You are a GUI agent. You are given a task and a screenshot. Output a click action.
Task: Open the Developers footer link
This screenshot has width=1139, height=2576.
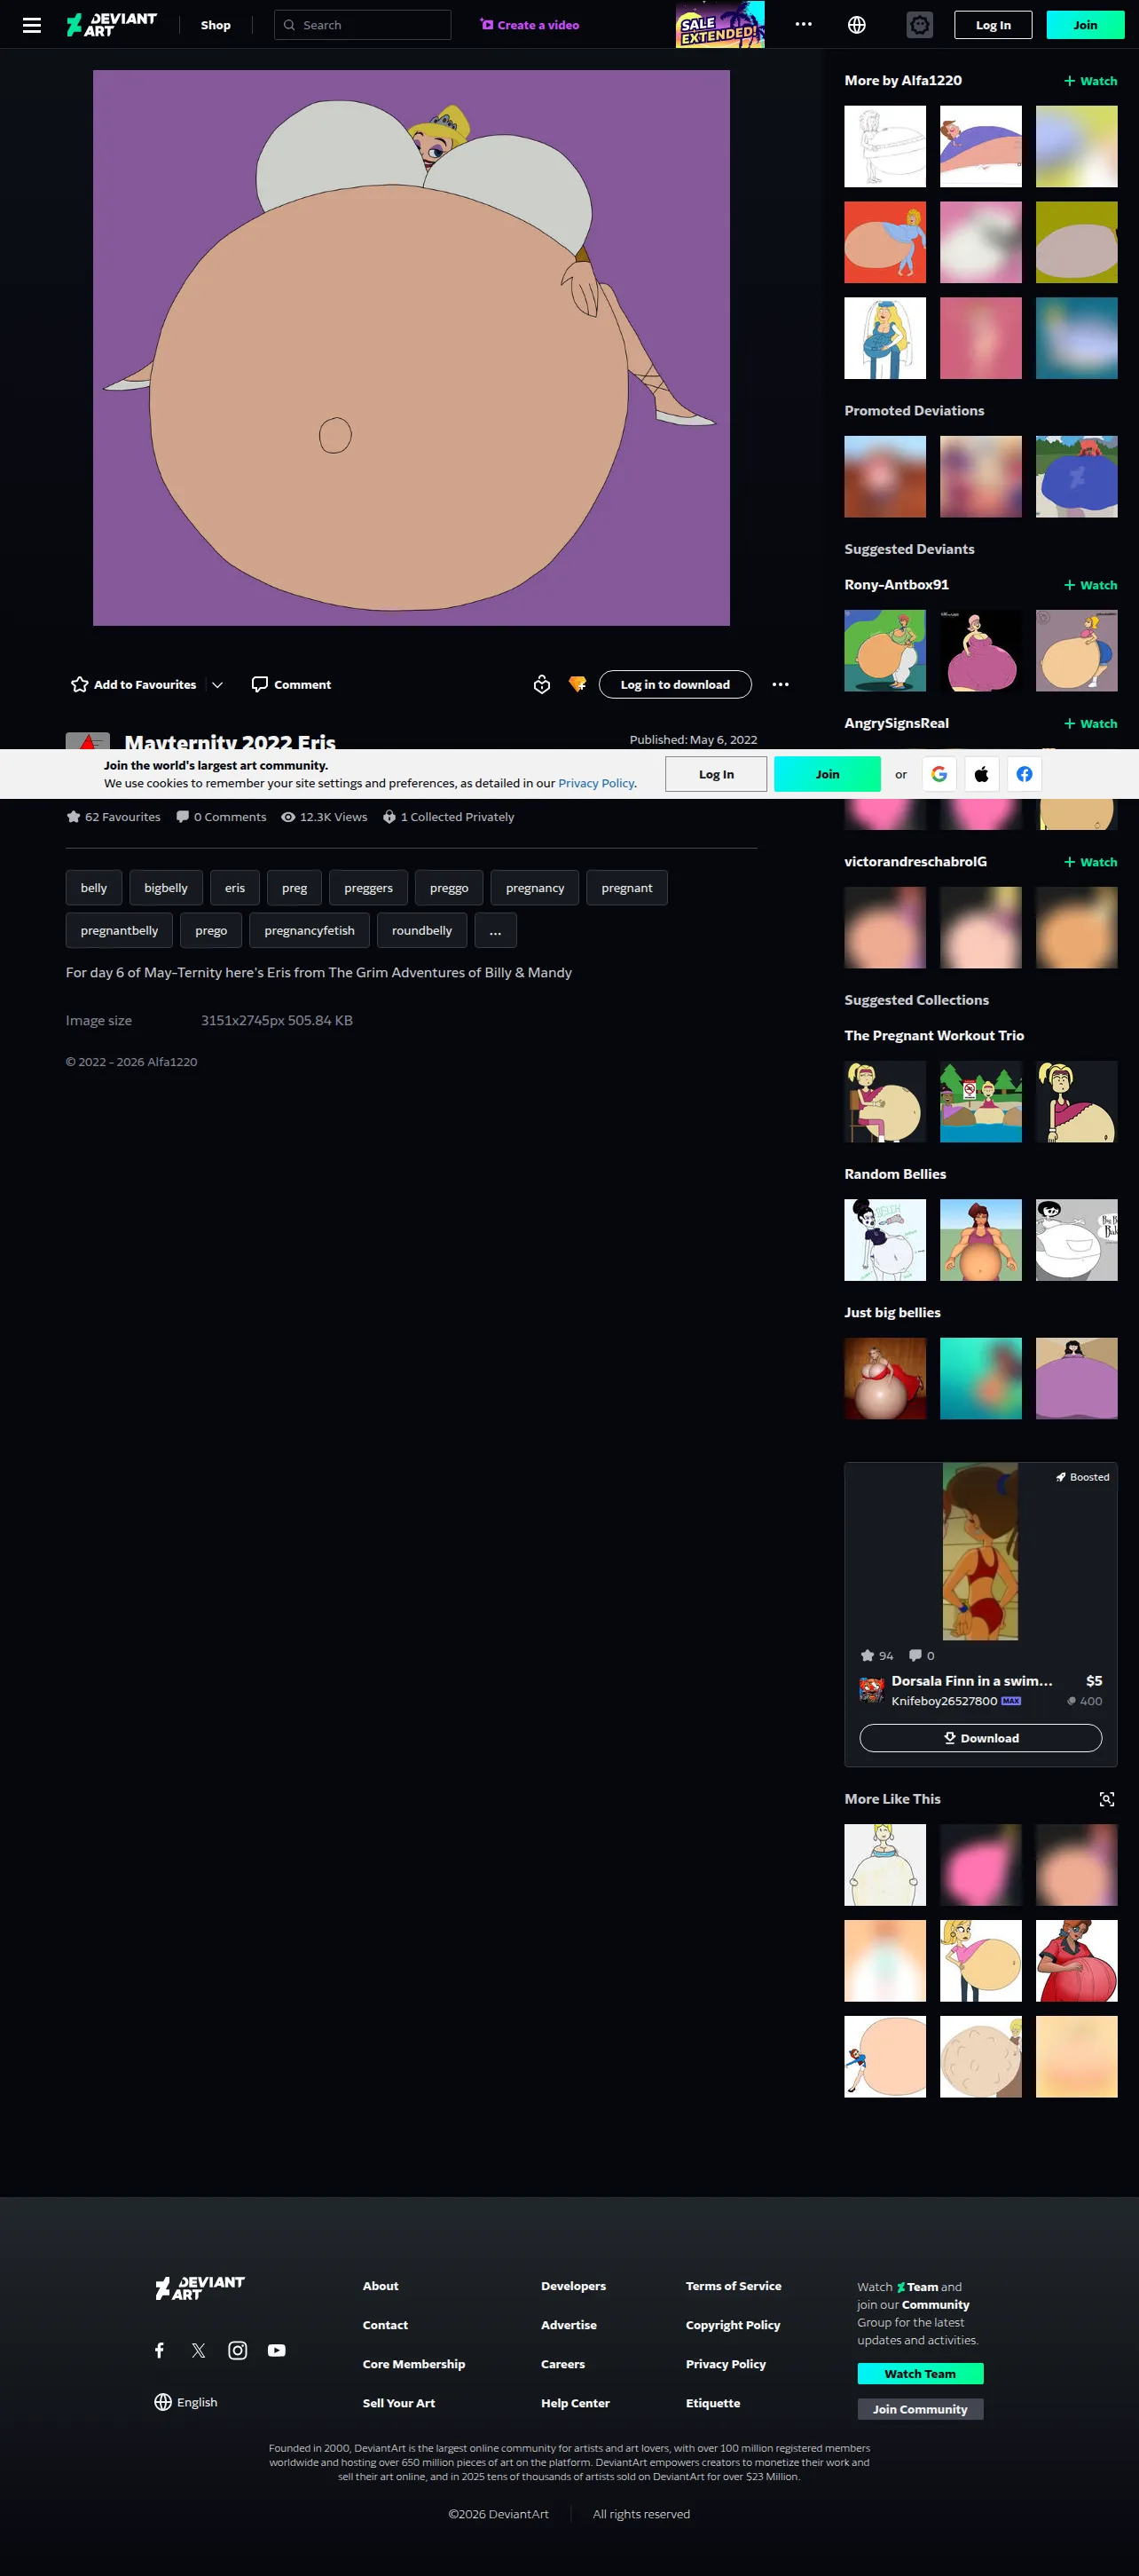[574, 2286]
